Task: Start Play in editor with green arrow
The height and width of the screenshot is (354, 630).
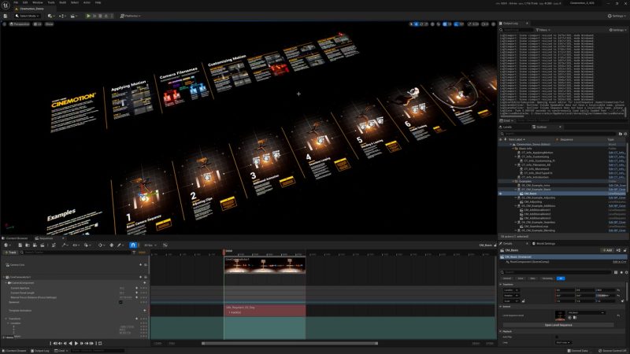Action: 88,16
